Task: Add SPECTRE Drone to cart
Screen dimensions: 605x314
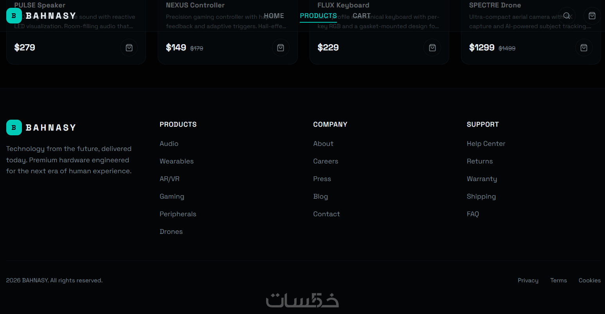Action: [x=584, y=48]
